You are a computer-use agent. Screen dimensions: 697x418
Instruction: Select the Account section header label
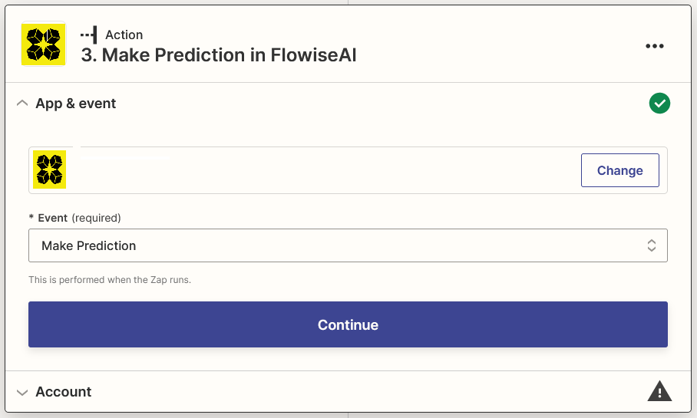pos(64,392)
